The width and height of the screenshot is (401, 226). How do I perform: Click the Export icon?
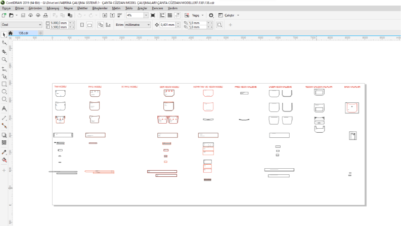coord(112,15)
